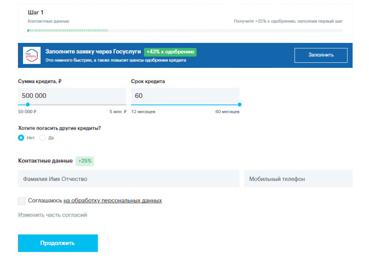This screenshot has width=369, height=259.
Task: Select the Нет radio option
Action: (x=21, y=138)
